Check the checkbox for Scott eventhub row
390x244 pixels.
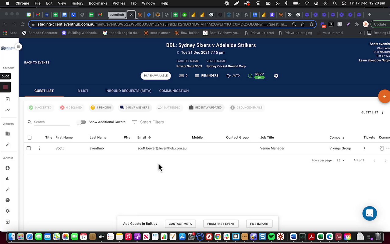pyautogui.click(x=29, y=148)
